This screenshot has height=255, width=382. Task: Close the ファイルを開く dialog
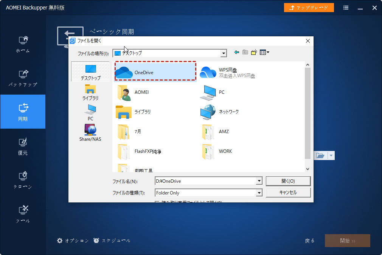point(308,41)
